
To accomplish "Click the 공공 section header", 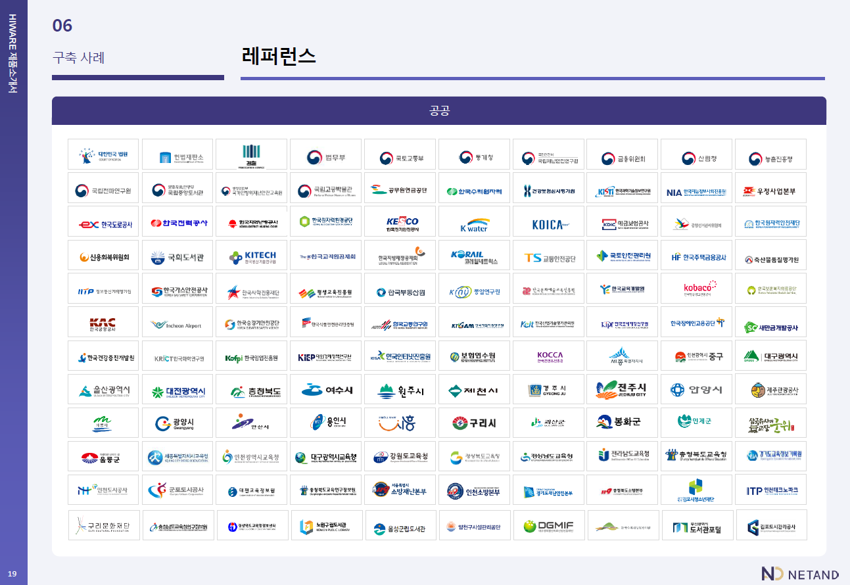I will tap(439, 110).
